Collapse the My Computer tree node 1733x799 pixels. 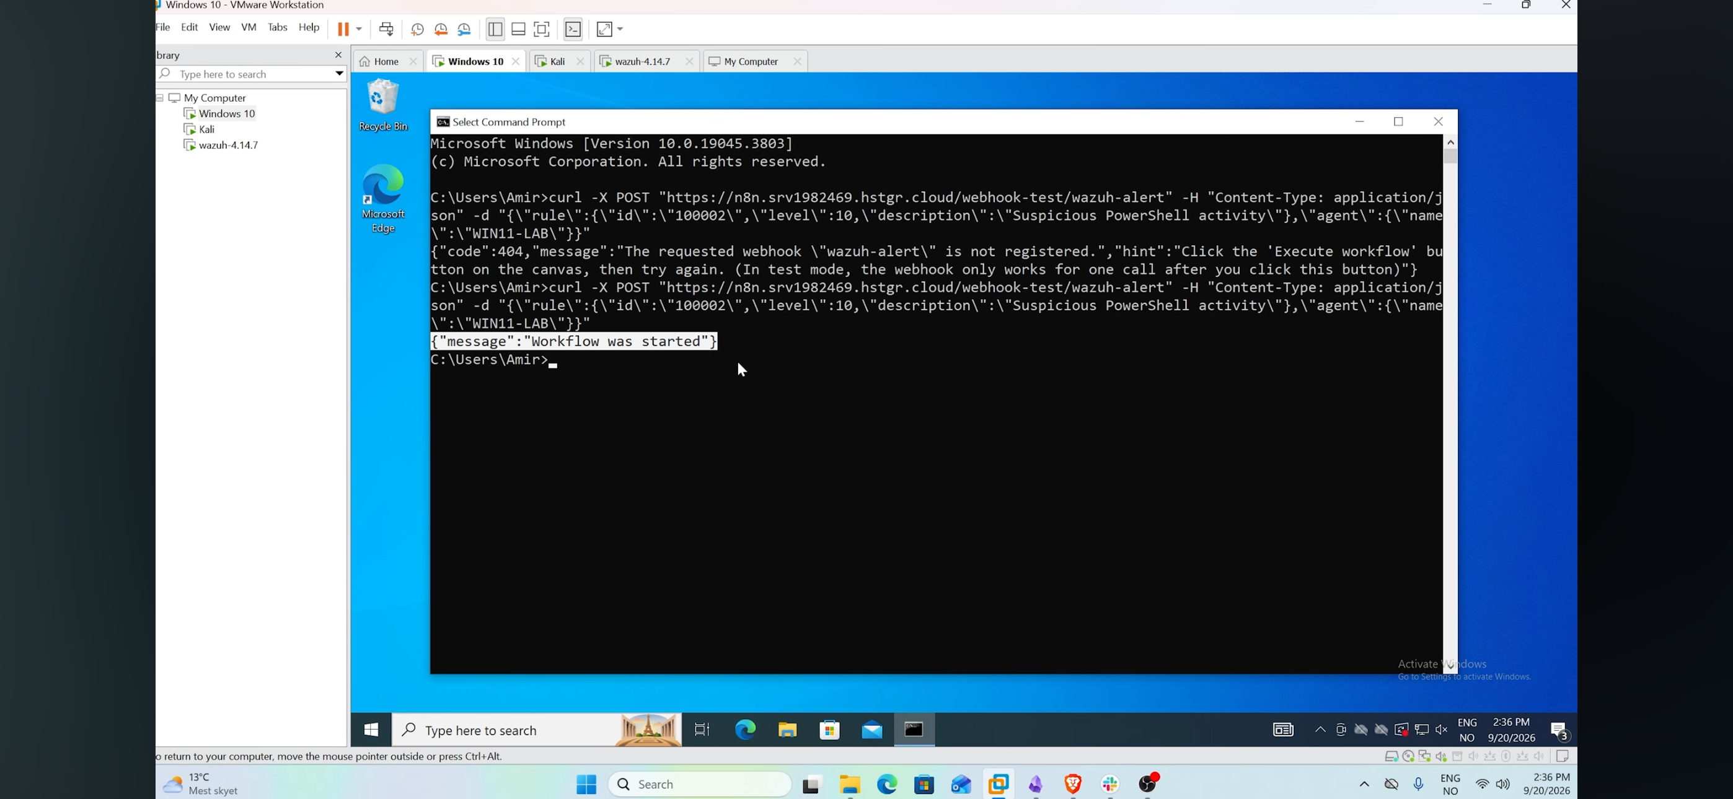click(x=161, y=98)
